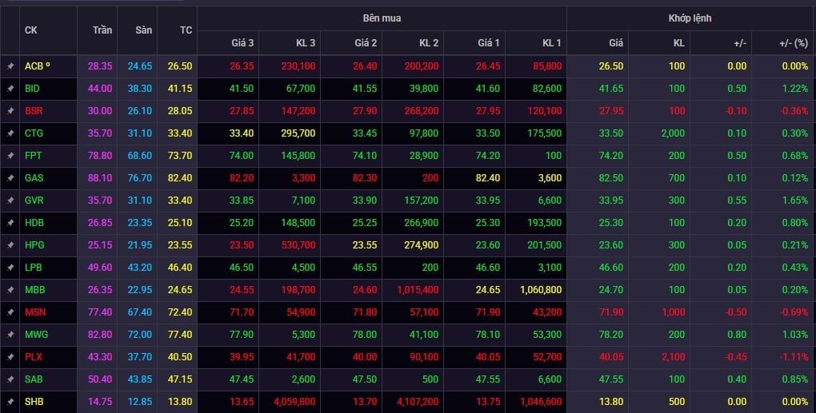The width and height of the screenshot is (816, 413).
Task: Open the ACB stock symbol
Action: tap(37, 66)
